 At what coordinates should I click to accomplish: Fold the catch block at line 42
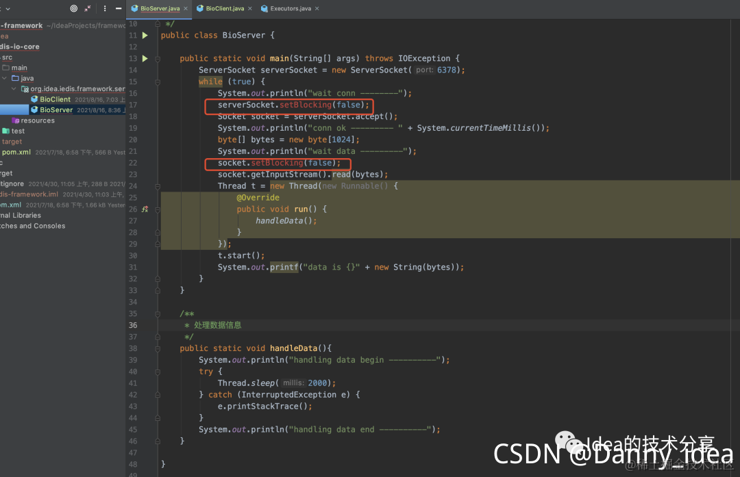(158, 395)
